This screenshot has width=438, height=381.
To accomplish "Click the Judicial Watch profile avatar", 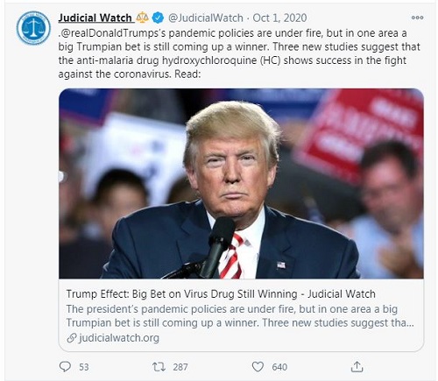I will point(33,28).
